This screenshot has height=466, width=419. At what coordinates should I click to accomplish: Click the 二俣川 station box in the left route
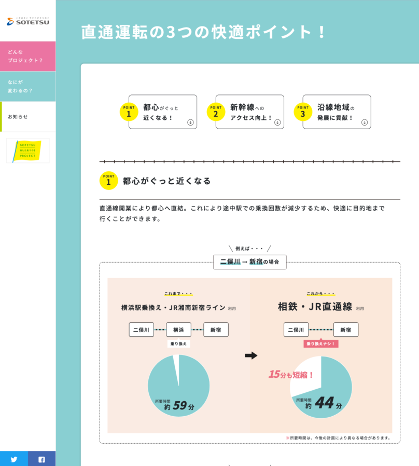pyautogui.click(x=142, y=330)
